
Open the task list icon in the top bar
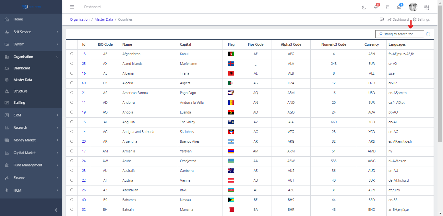[388, 7]
